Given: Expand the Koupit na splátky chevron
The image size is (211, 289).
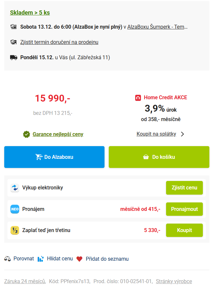Looking at the screenshot, I should (182, 134).
